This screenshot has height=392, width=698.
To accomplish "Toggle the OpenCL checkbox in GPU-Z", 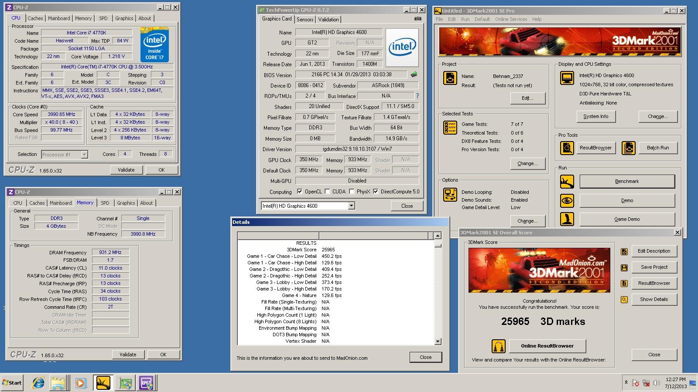I will click(x=300, y=192).
